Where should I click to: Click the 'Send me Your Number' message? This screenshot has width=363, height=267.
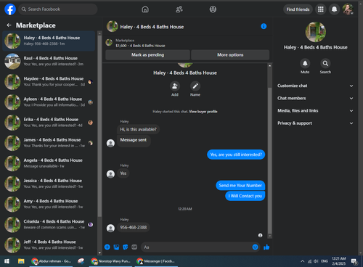(240, 185)
